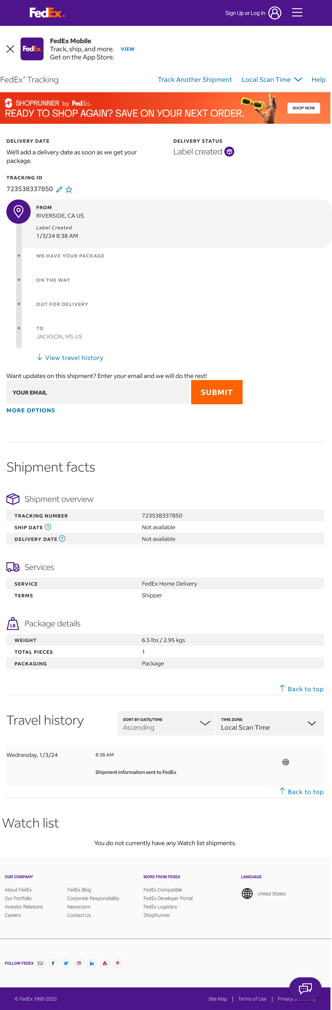
Task: Click the delivery date help question mark
Action: point(61,539)
